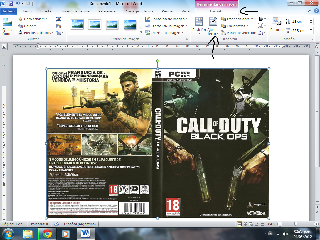Switch to the Insertar tab
Screen dimensions: 320x240
(x=46, y=11)
